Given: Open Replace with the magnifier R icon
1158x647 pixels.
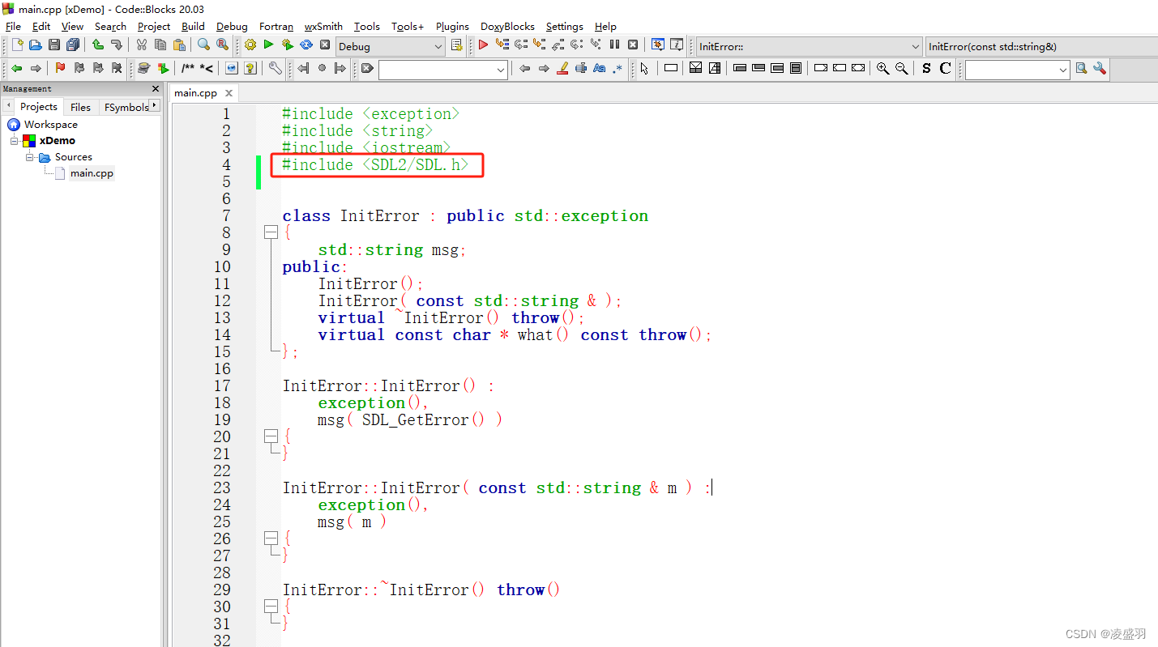Looking at the screenshot, I should click(222, 45).
